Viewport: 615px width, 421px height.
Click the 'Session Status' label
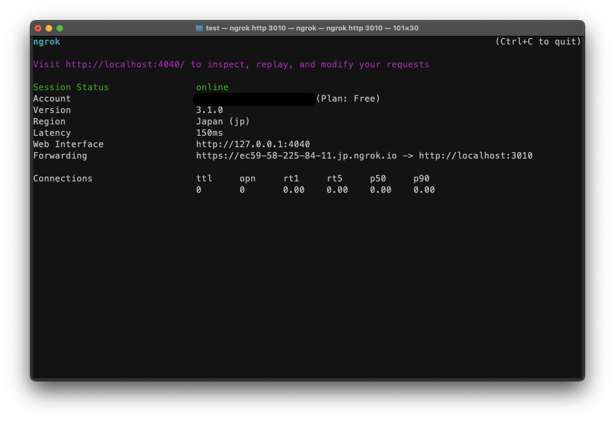pyautogui.click(x=71, y=87)
